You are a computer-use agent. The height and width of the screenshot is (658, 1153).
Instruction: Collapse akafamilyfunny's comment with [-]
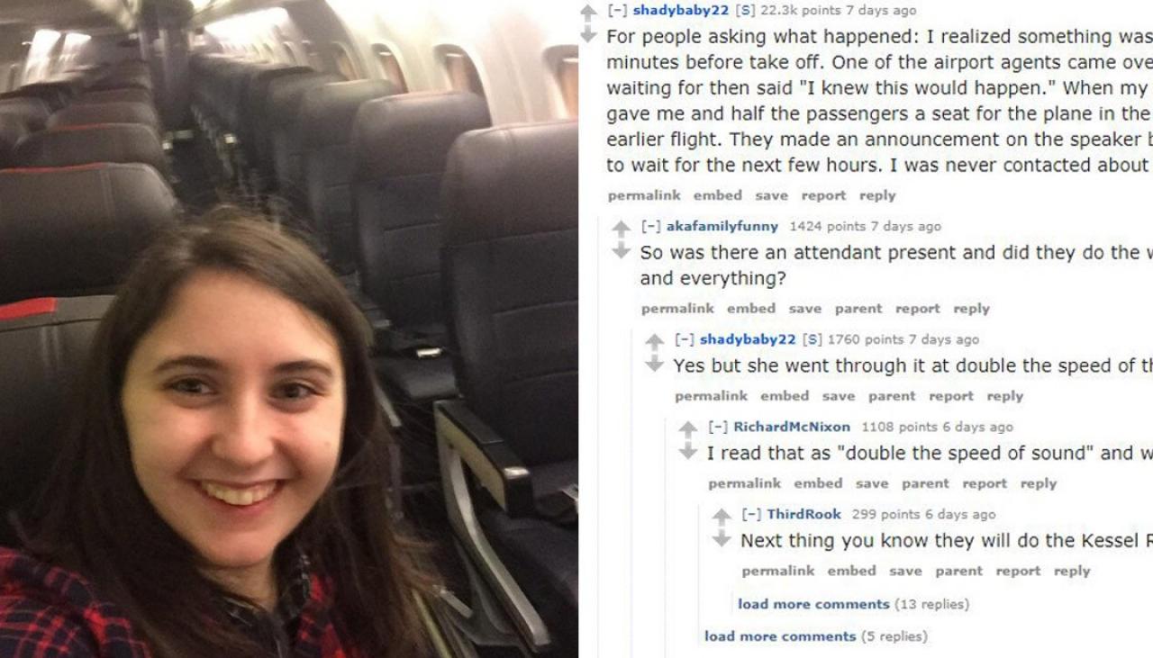649,227
